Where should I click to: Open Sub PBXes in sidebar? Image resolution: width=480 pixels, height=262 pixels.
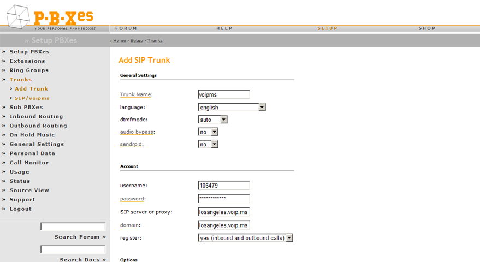click(26, 107)
